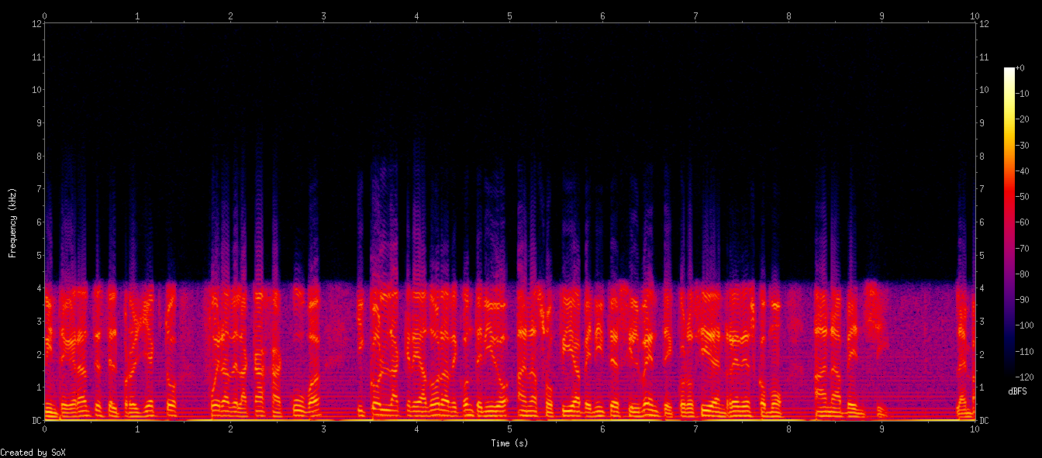Click the "5" tick on the bottom time axis
1042x458 pixels.
point(509,429)
